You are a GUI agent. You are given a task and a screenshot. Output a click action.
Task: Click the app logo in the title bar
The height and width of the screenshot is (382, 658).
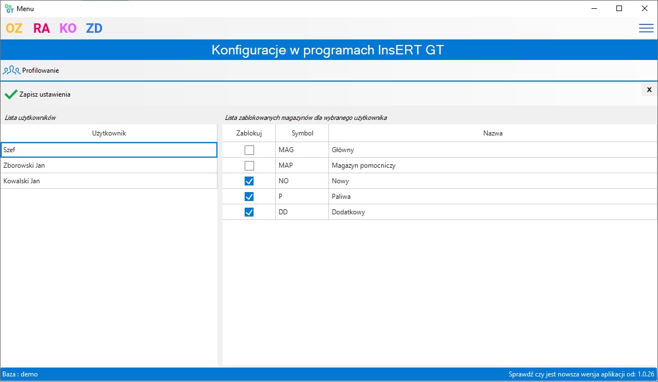tap(8, 8)
